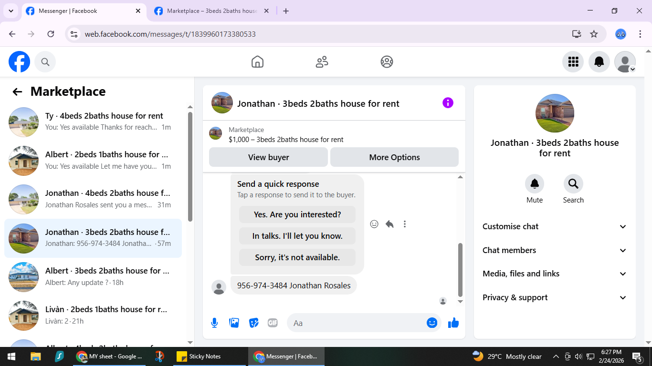The height and width of the screenshot is (366, 652).
Task: Open a new browser tab
Action: point(286,11)
